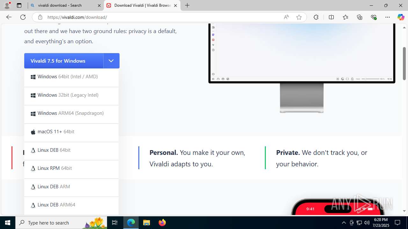The width and height of the screenshot is (408, 229).
Task: Open File Explorer from taskbar
Action: tap(146, 223)
